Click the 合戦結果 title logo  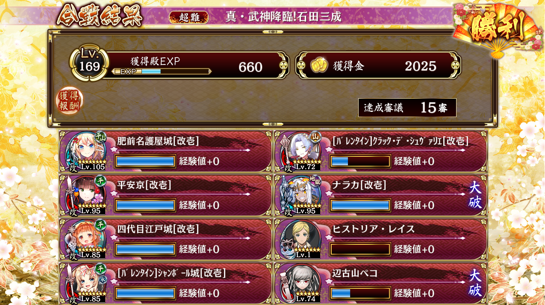click(x=100, y=15)
